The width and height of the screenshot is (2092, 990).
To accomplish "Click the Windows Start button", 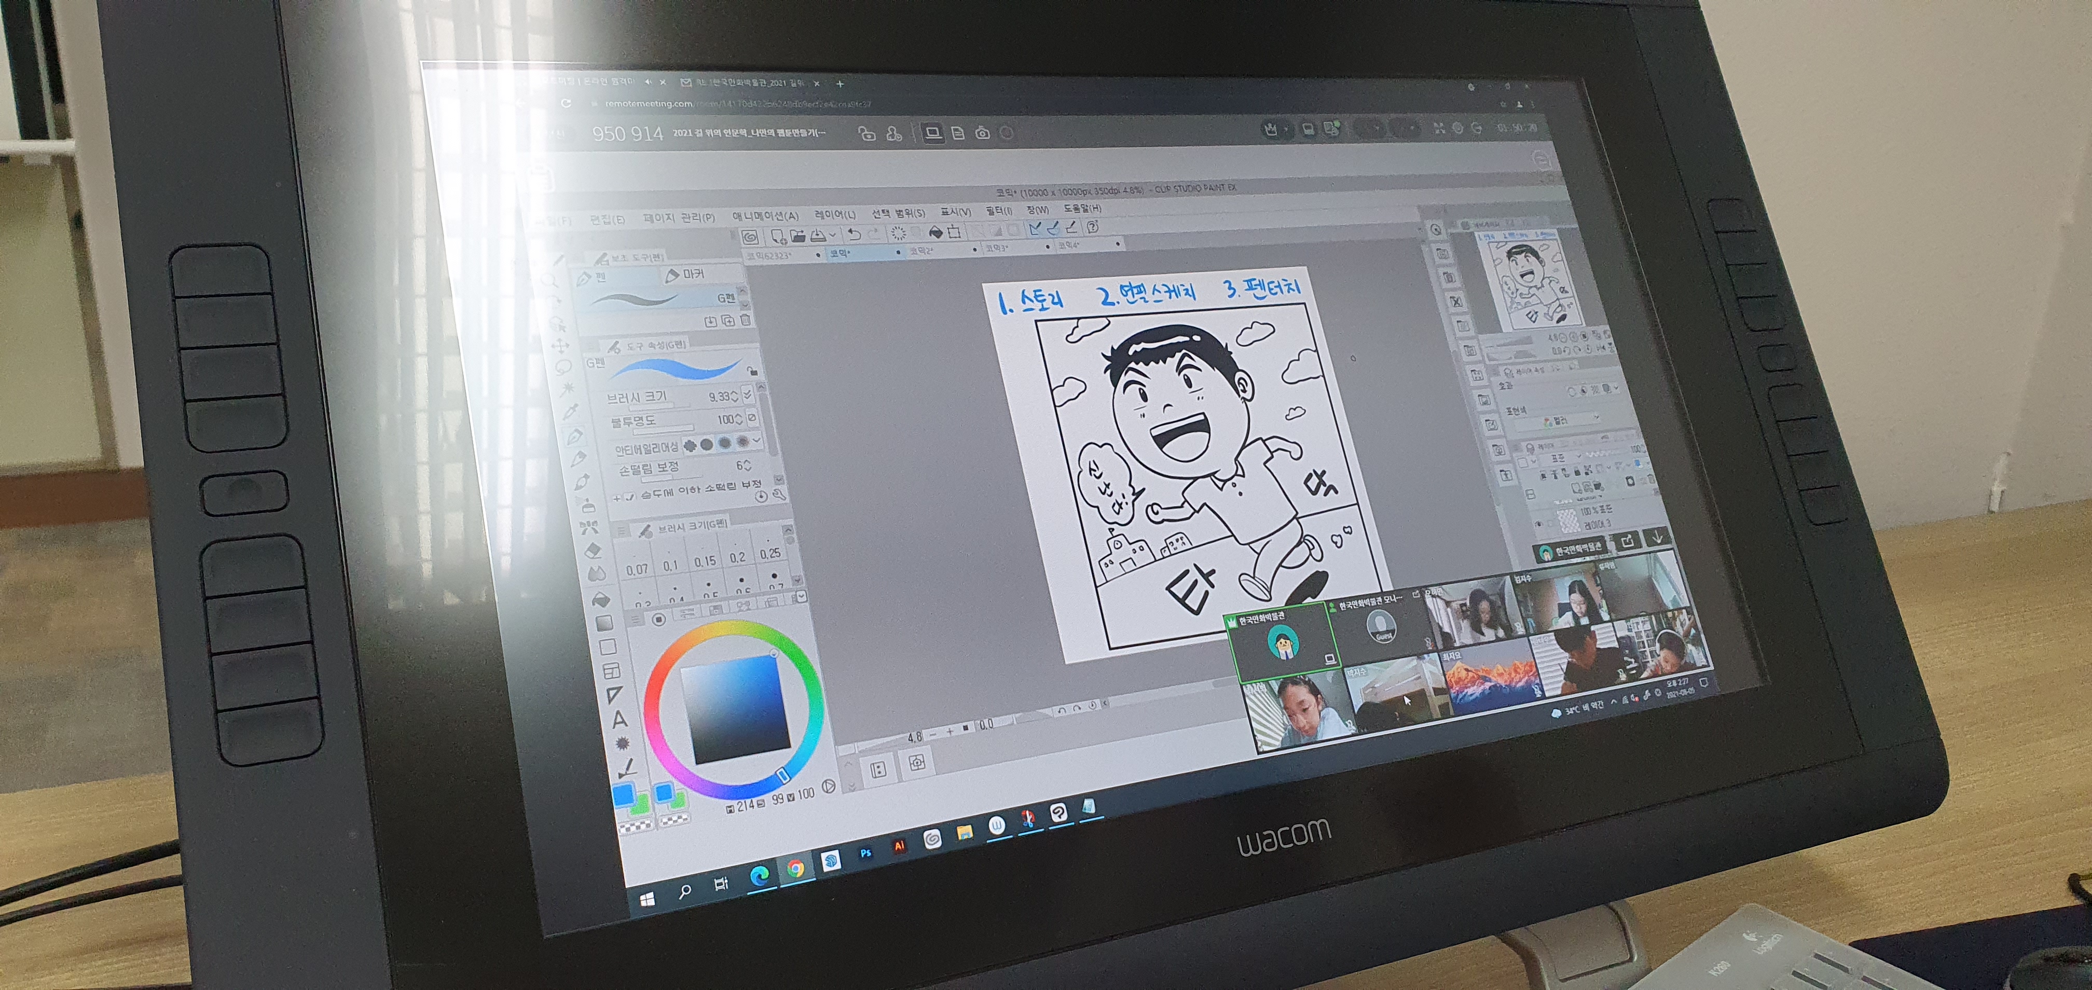I will coord(647,898).
